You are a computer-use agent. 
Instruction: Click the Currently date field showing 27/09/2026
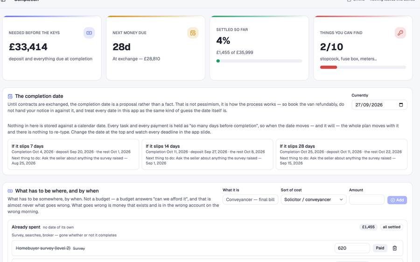pos(379,104)
